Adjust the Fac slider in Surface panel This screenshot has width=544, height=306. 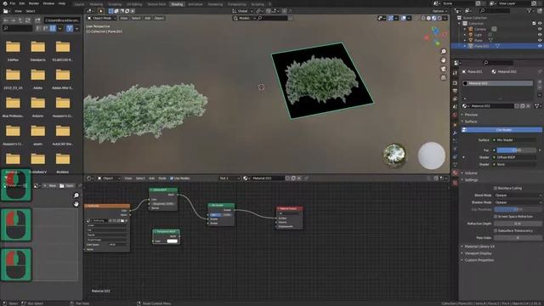[516, 150]
